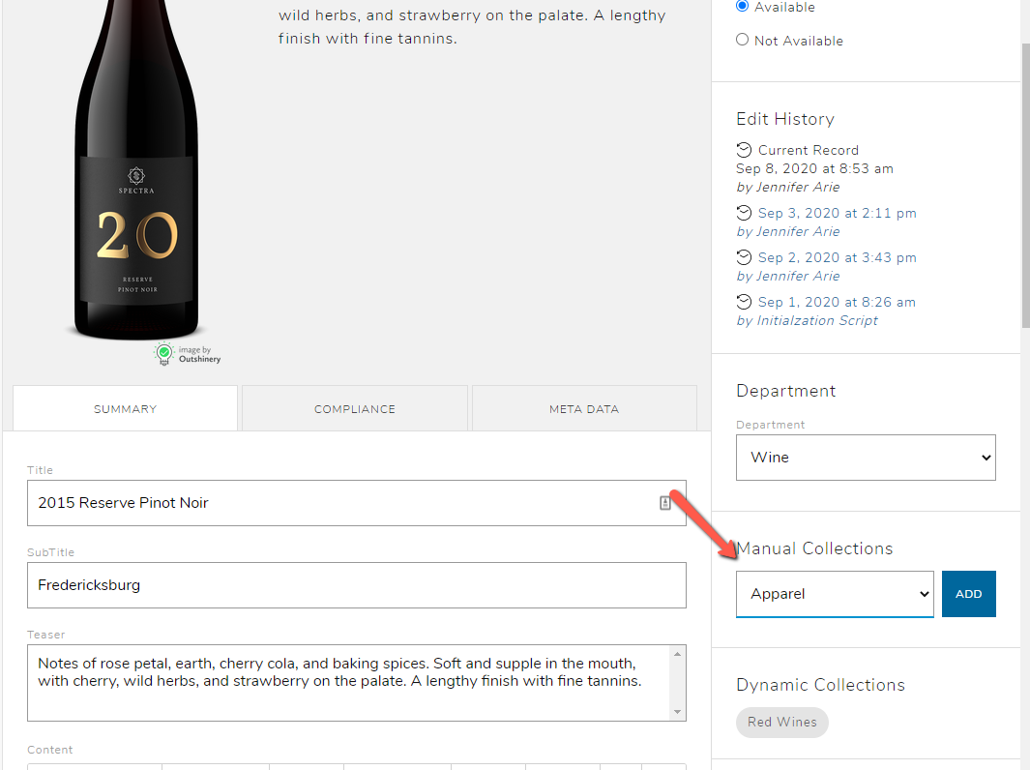Select the Not Available radio button

point(743,40)
